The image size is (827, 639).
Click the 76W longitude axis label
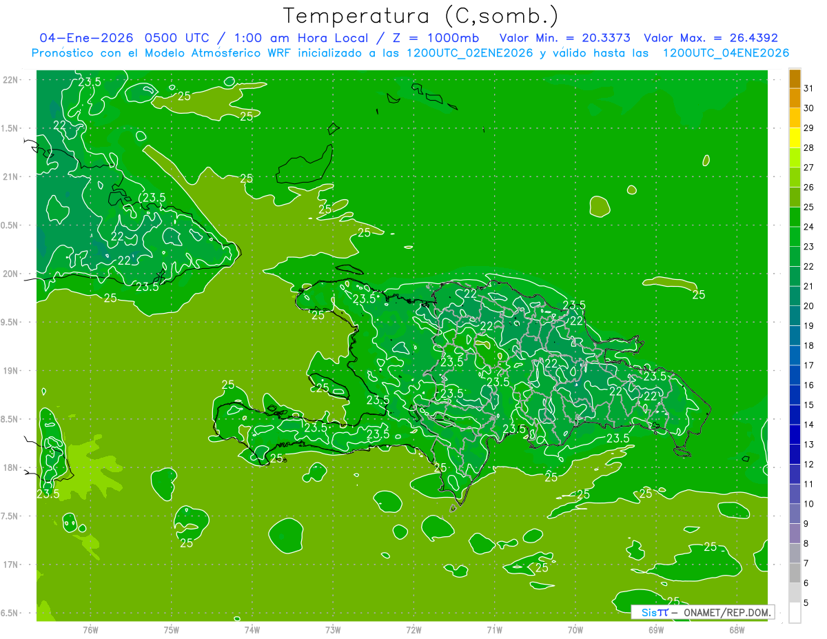coord(90,629)
